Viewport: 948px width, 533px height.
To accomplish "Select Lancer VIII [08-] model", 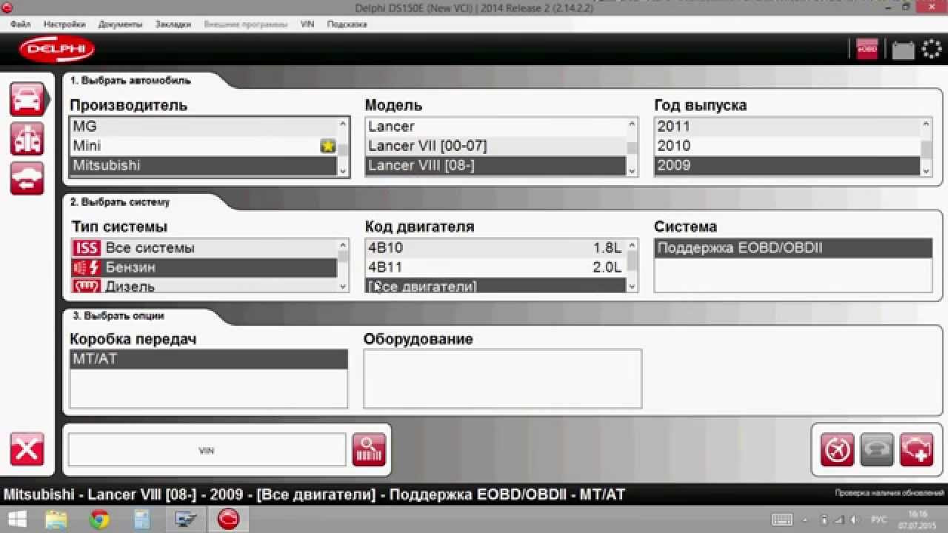I will point(496,165).
